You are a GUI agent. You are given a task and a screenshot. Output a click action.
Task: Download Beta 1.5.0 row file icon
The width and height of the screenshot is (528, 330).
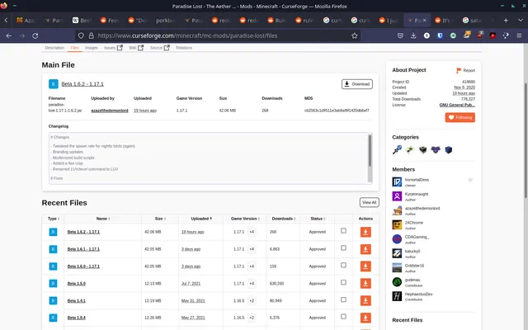pyautogui.click(x=365, y=284)
